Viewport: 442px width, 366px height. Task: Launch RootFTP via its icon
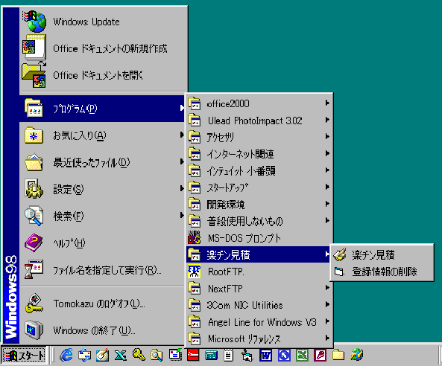pyautogui.click(x=195, y=272)
